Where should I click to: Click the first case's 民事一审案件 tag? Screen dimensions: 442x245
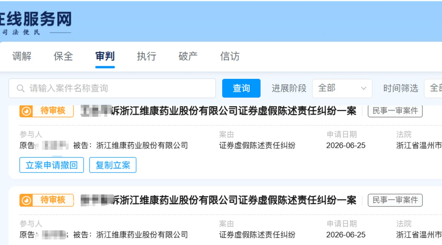tap(395, 111)
